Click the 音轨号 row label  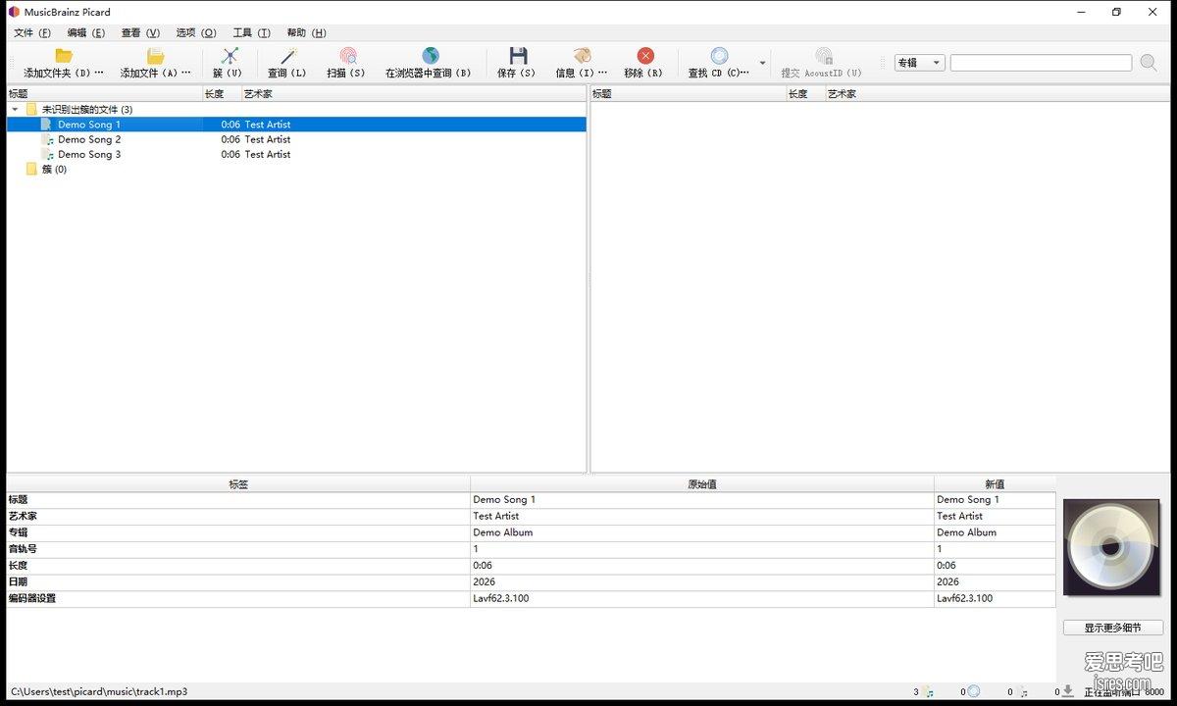24,549
